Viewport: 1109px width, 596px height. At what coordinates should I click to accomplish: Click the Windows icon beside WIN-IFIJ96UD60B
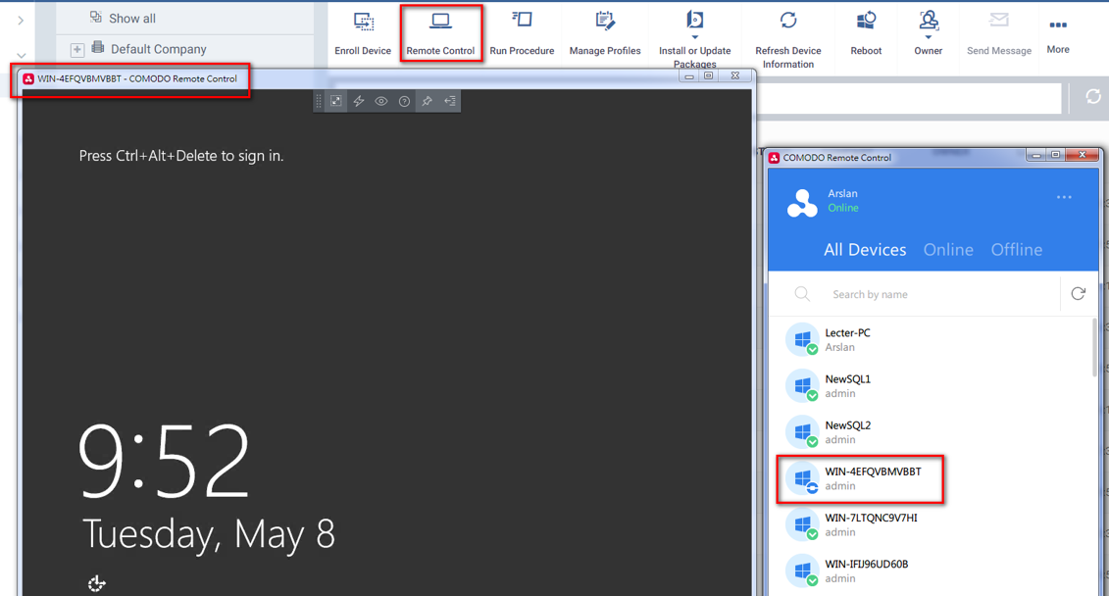tap(802, 571)
